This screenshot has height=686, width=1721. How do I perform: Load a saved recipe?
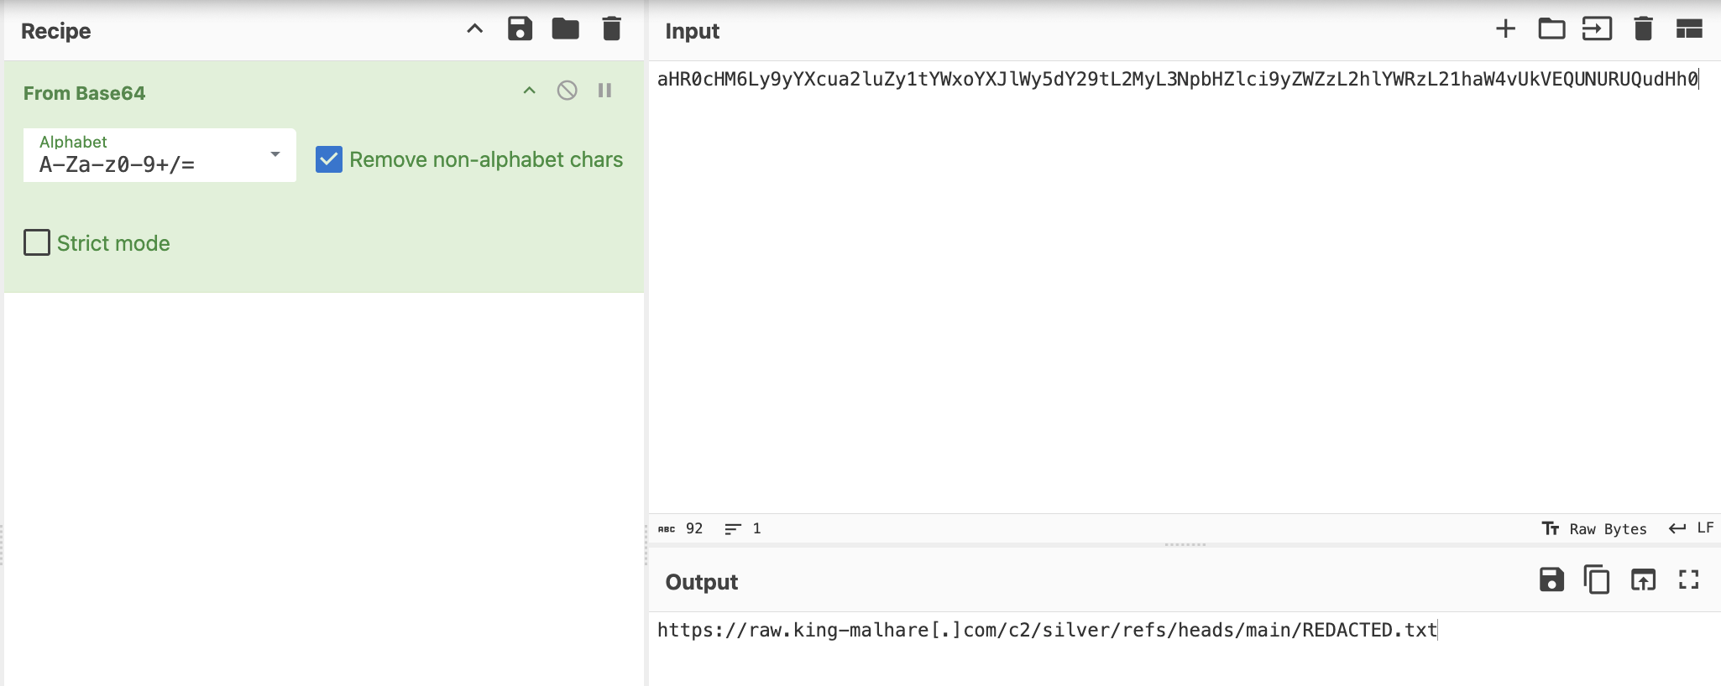pos(566,28)
